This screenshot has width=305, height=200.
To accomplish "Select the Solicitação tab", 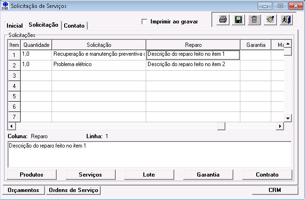I will coord(43,25).
